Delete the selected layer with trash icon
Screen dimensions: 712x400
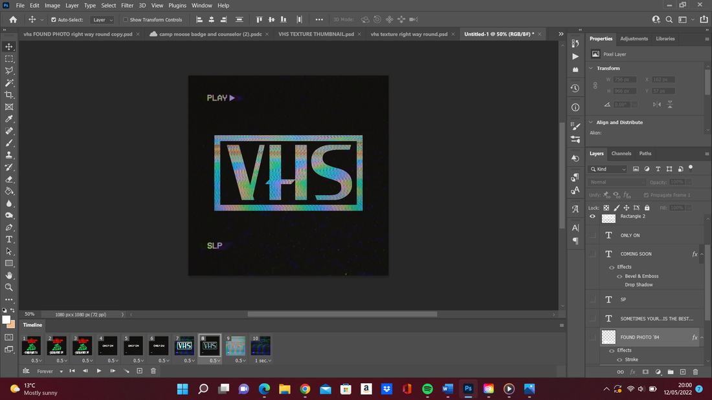(696, 372)
